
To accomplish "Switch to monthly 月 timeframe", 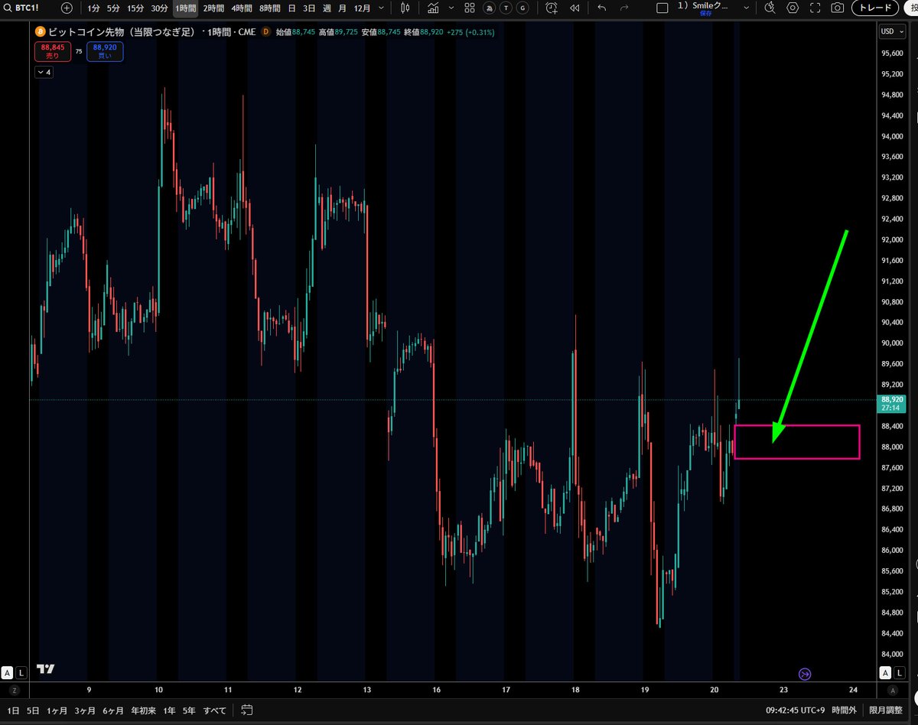I will 342,8.
